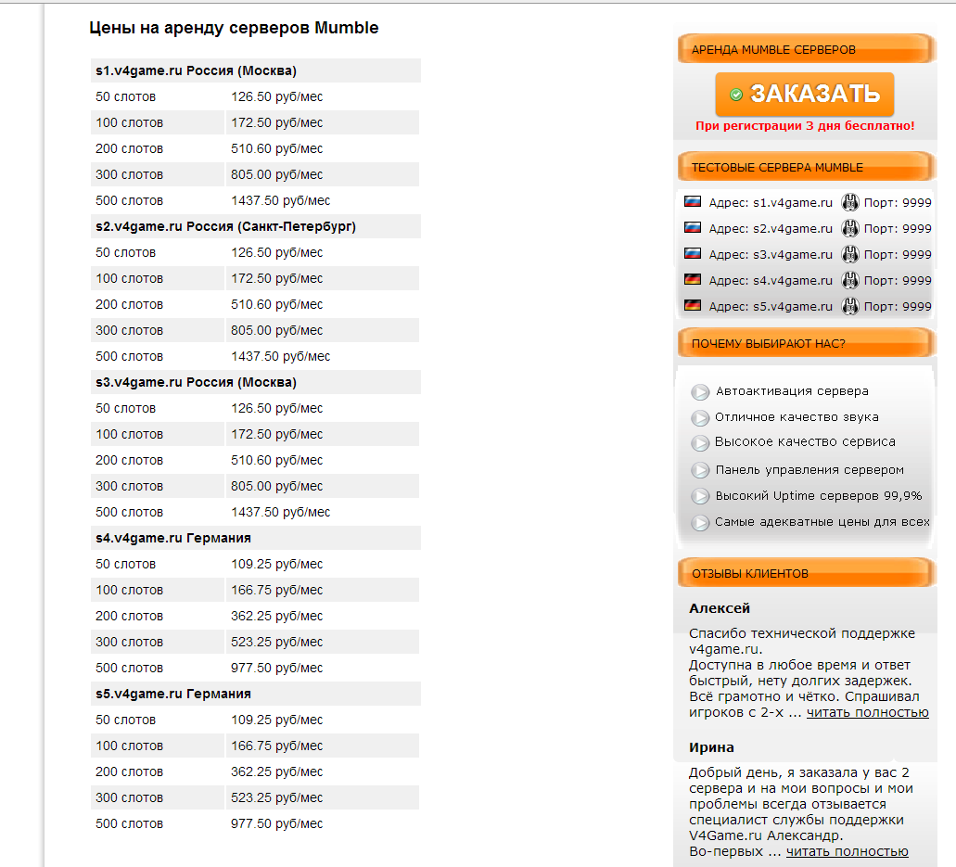Click the 166.75 руб/мес price under s5.v4game.ru
Image resolution: width=956 pixels, height=867 pixels.
277,746
